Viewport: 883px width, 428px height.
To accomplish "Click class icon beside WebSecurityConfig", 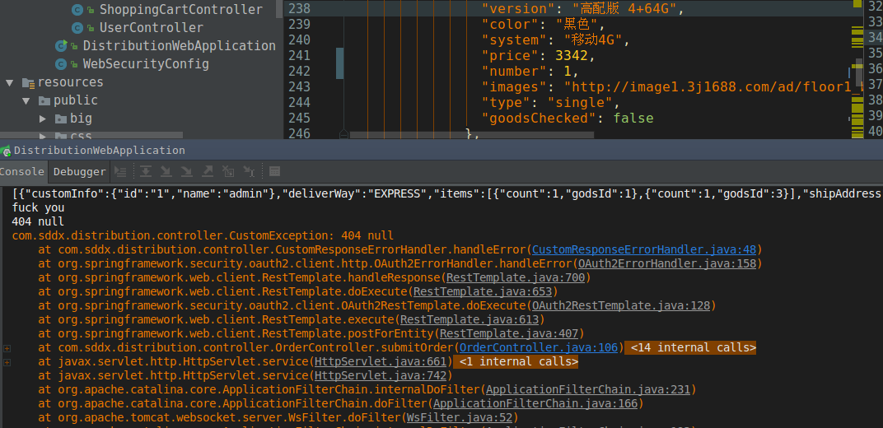I will [x=61, y=63].
